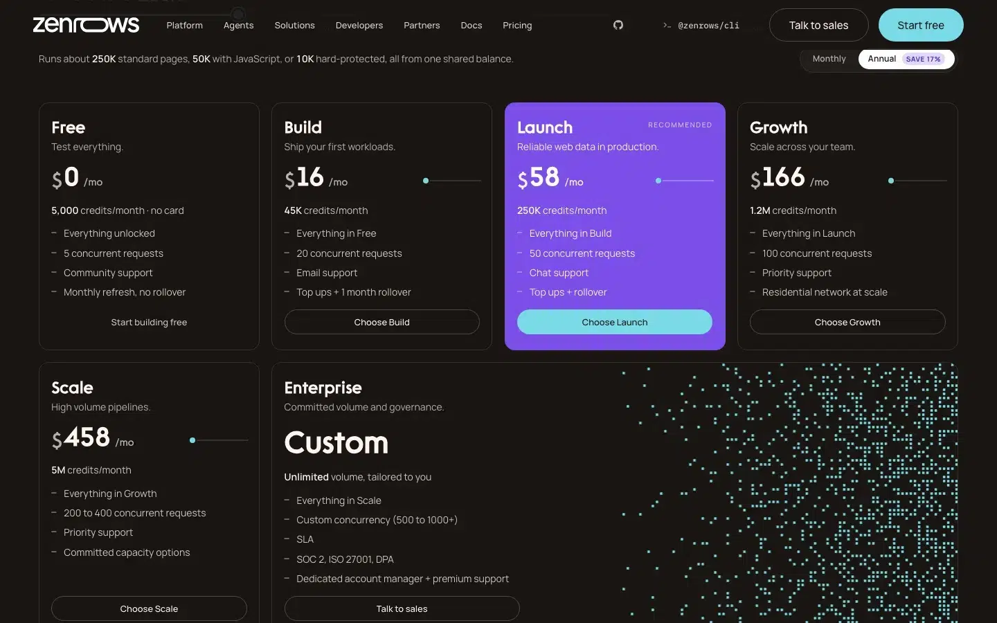997x623 pixels.
Task: Open the Solutions menu
Action: click(x=295, y=26)
